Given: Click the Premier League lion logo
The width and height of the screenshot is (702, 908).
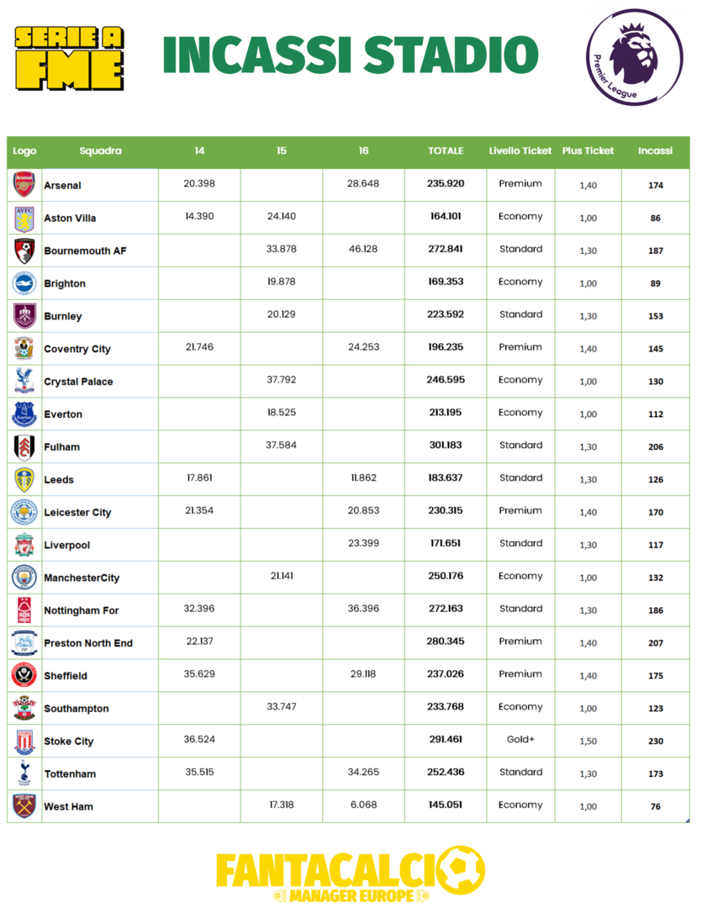Looking at the screenshot, I should pos(633,57).
